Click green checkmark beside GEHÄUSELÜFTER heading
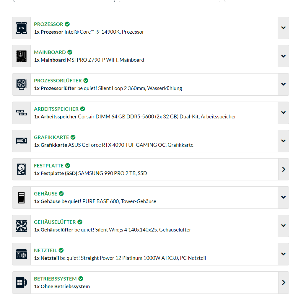293x300 pixels. click(80, 222)
